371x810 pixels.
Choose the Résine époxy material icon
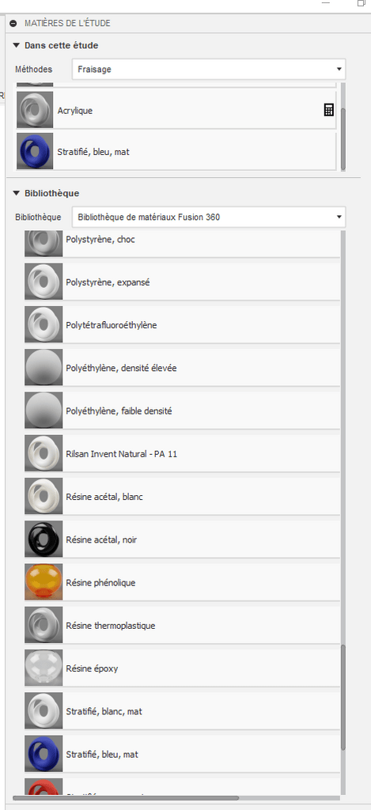pos(44,668)
